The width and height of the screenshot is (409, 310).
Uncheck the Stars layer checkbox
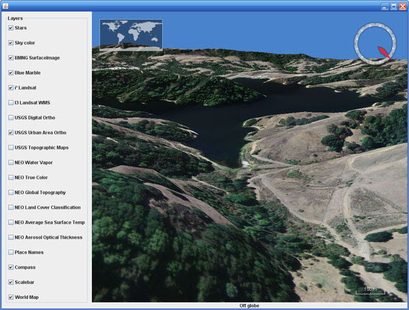click(11, 28)
